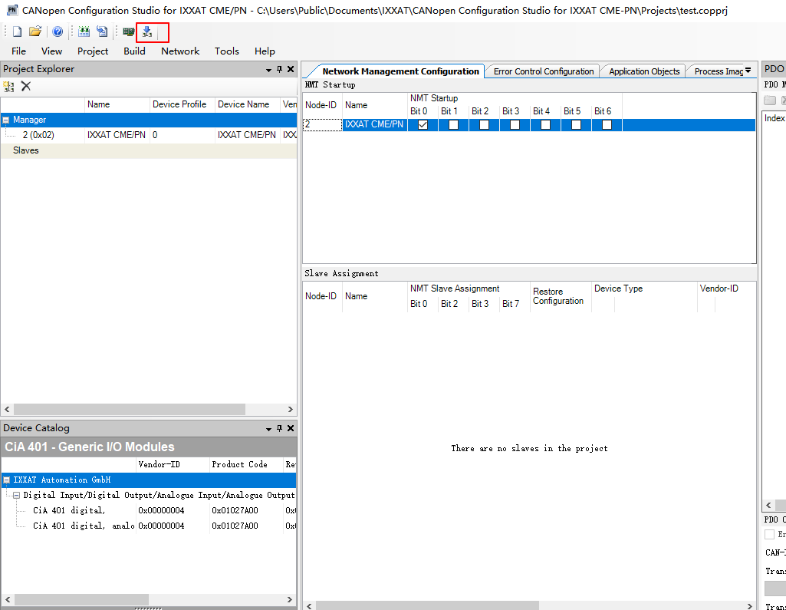Click the document with blue arrow toolbar icon

pos(102,32)
